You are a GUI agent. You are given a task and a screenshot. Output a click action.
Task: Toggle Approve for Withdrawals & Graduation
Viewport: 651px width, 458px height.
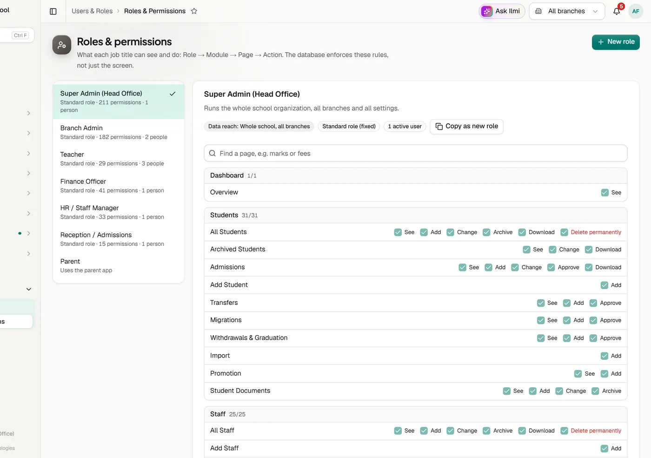[x=593, y=338]
